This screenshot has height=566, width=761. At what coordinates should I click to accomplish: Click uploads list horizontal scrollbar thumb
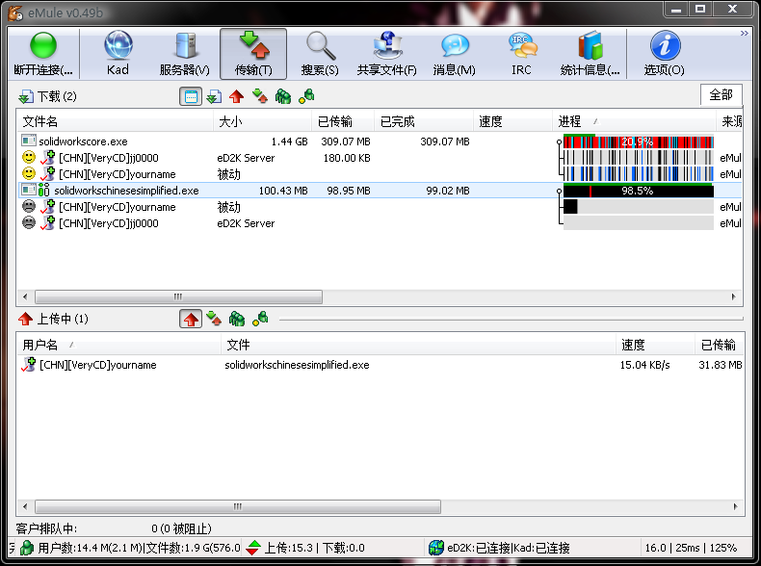pyautogui.click(x=238, y=507)
